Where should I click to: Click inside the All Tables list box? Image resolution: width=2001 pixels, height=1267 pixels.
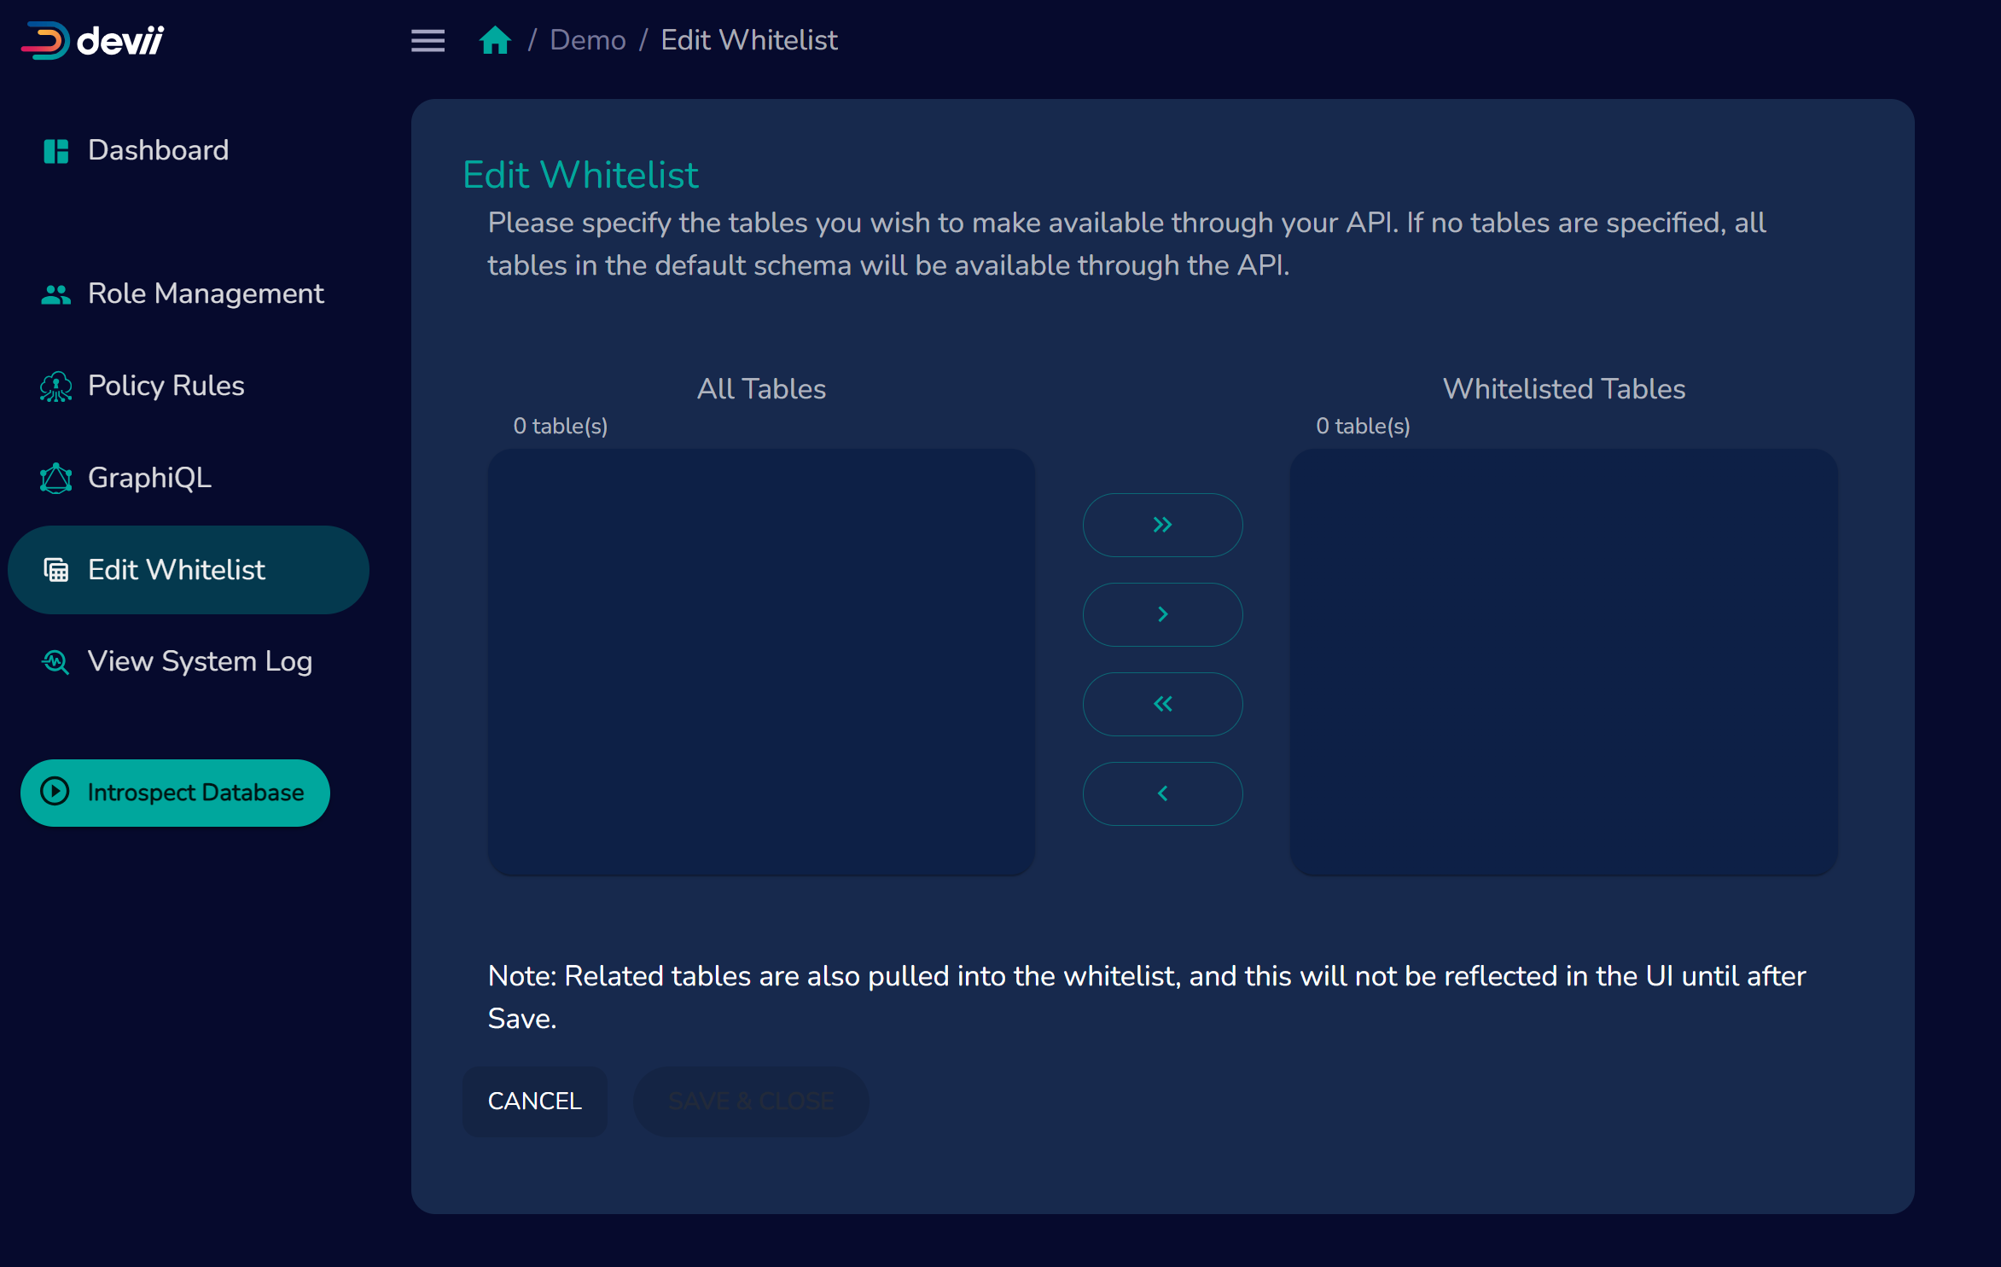[x=761, y=662]
